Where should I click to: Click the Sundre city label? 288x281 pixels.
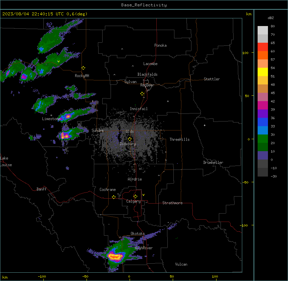[98, 130]
